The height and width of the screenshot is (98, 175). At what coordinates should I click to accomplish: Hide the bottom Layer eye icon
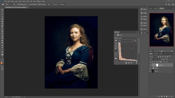pyautogui.click(x=150, y=71)
